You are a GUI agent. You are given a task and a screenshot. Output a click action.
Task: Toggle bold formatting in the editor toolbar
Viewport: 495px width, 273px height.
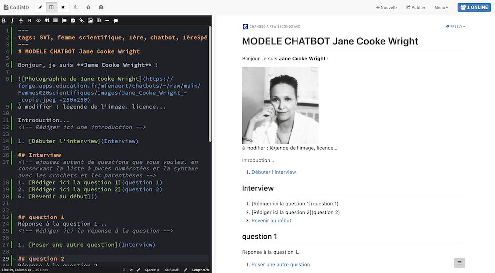pos(4,21)
